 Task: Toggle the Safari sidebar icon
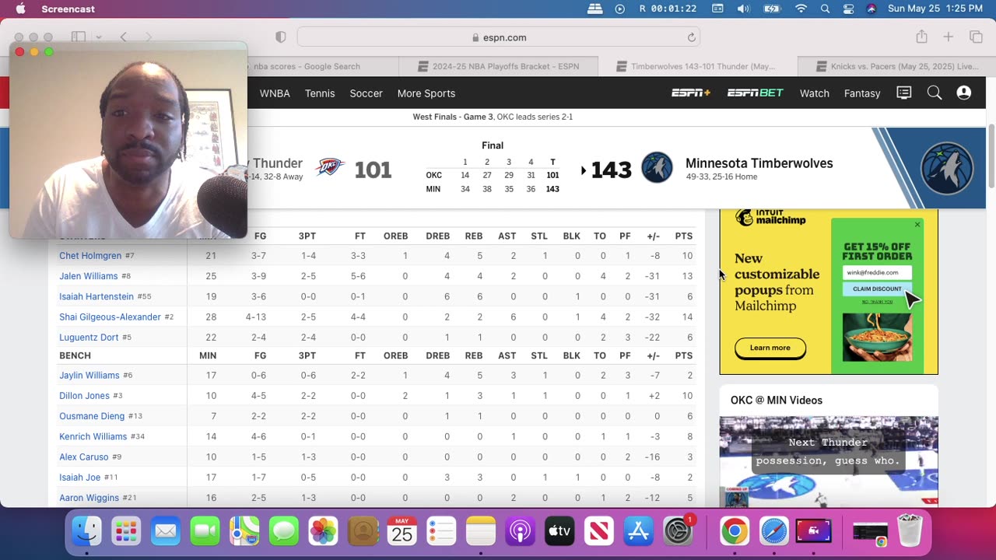coord(79,37)
